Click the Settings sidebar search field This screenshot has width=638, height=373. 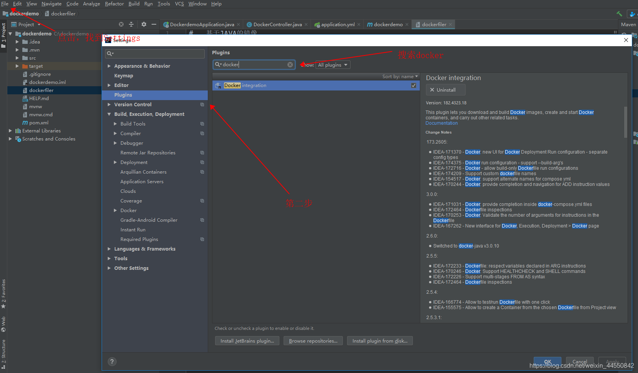point(155,54)
